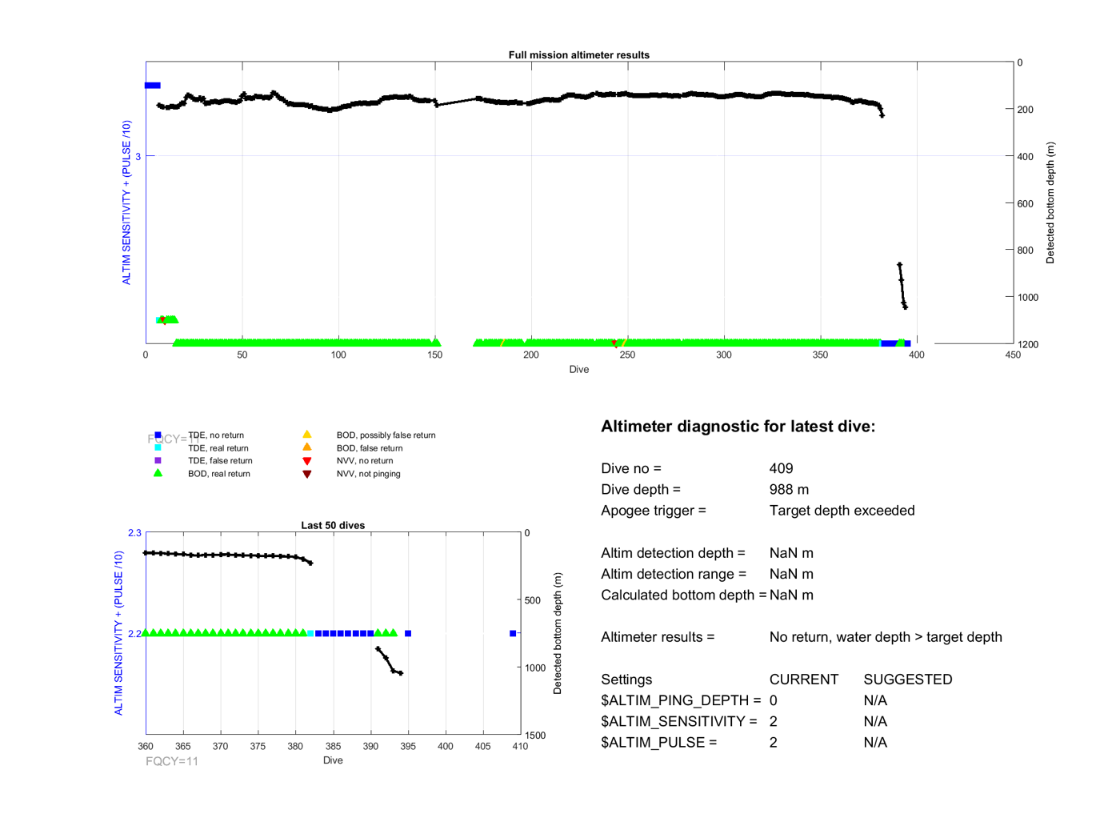
Task: Click the 'Dive depth =' label
Action: tap(641, 490)
